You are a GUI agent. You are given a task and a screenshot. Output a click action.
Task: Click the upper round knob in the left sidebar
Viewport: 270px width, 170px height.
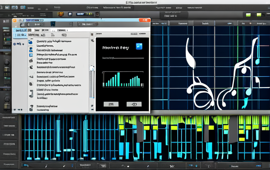[7, 63]
